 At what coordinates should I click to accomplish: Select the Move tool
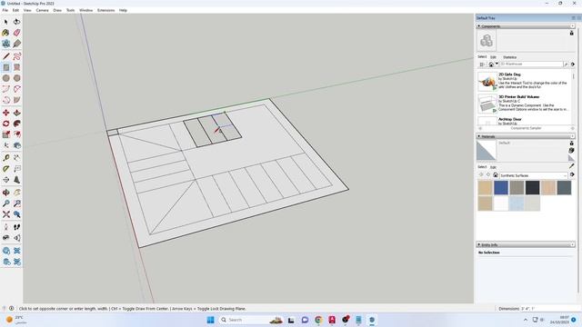tap(6, 113)
